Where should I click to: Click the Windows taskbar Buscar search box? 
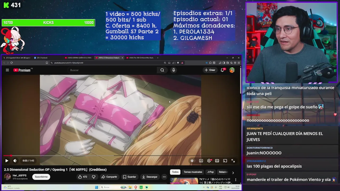point(114,187)
